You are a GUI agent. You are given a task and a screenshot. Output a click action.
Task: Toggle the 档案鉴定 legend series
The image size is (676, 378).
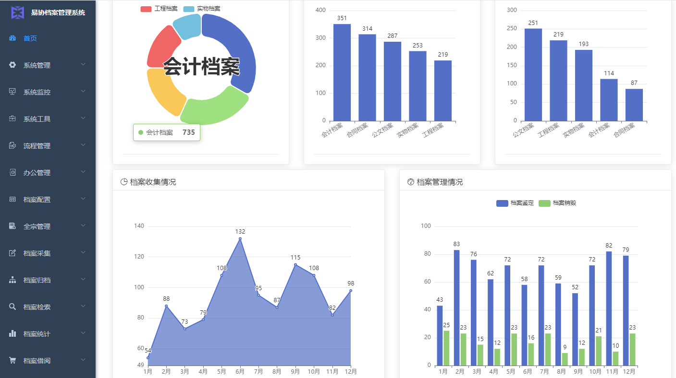515,203
